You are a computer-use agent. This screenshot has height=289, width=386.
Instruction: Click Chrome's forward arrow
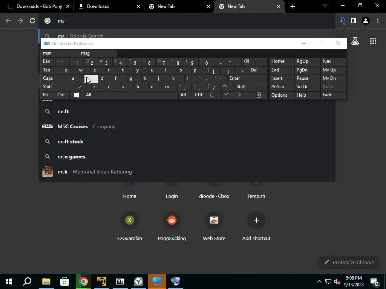point(20,21)
